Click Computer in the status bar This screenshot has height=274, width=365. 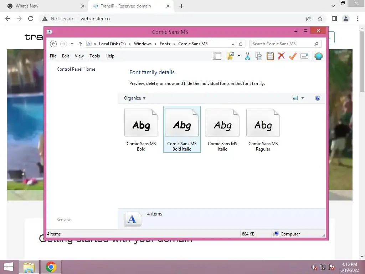[287, 234]
